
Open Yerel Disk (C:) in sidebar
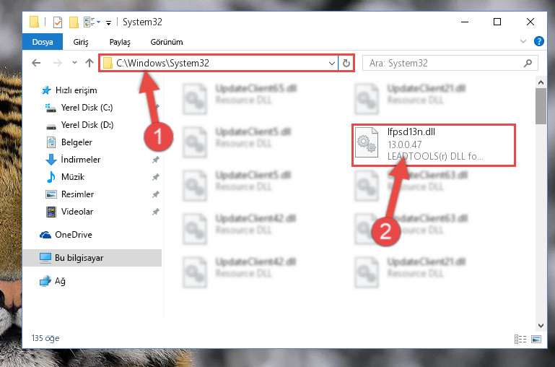tap(87, 108)
